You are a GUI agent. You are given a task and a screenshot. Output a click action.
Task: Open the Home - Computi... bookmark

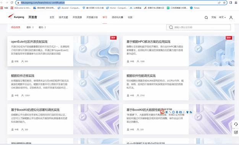(x=117, y=8)
